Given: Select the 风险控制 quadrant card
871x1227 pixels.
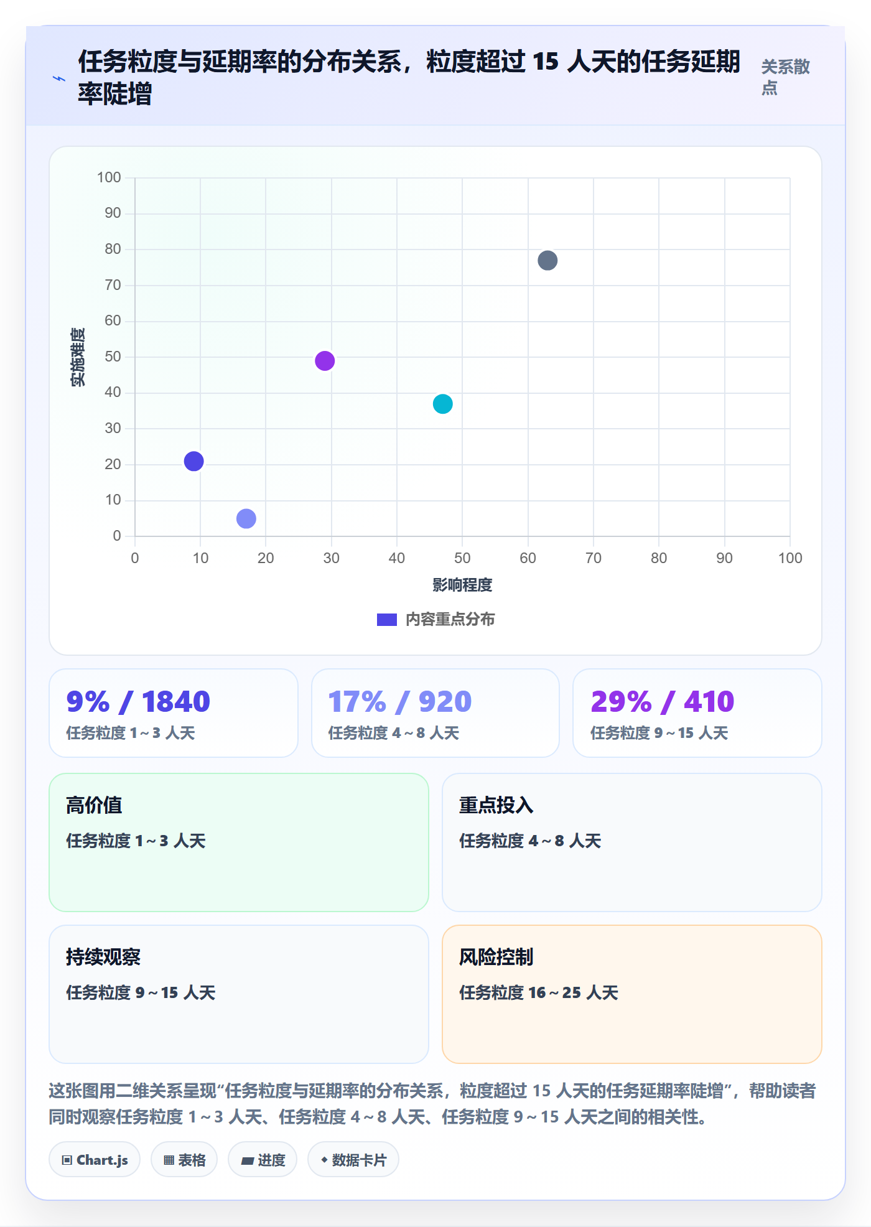Looking at the screenshot, I should pos(632,994).
